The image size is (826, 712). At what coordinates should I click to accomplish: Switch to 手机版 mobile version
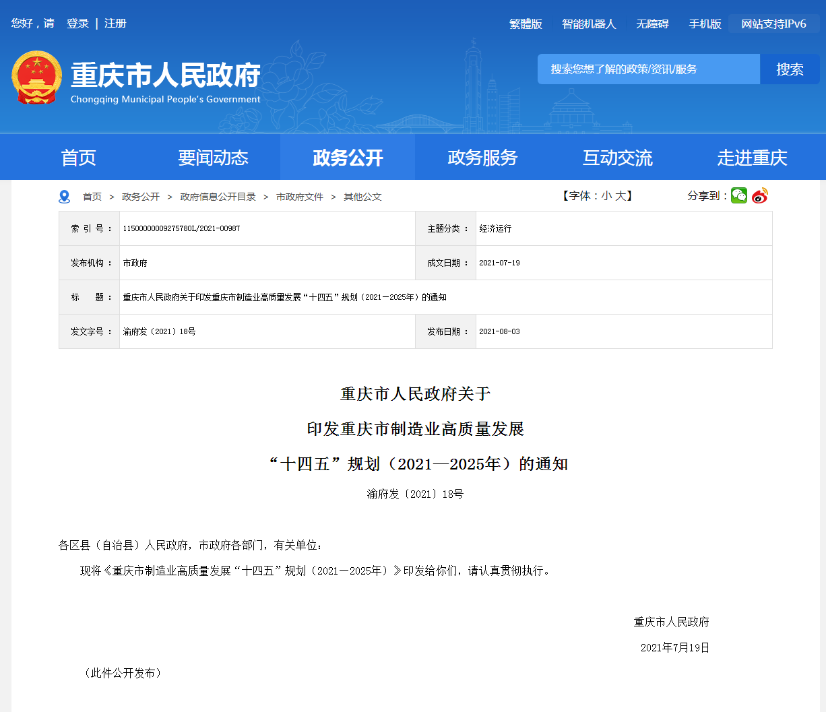click(x=705, y=24)
